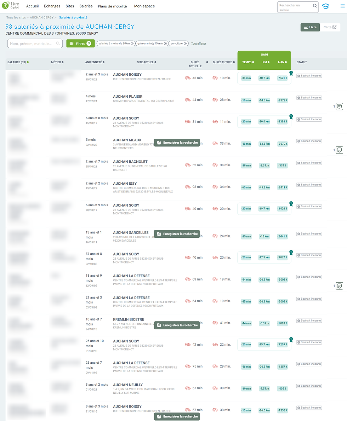The image size is (347, 421).
Task: Click Enregistrer la recherche on KREMLIN BICETRE row
Action: [177, 325]
